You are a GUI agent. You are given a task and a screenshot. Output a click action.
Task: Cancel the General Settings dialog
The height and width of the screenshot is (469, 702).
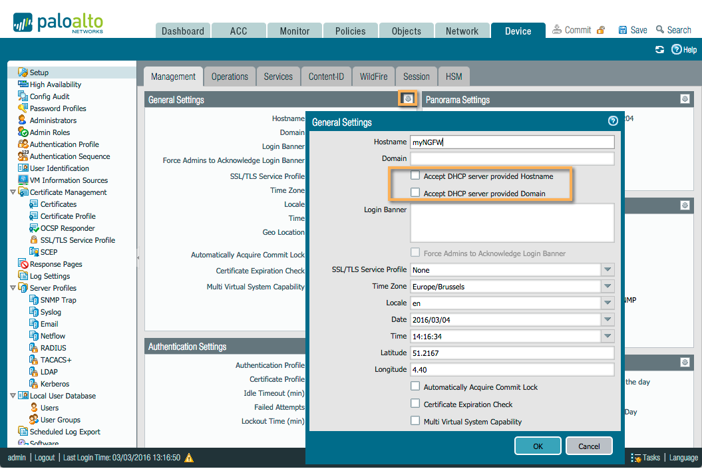point(589,446)
